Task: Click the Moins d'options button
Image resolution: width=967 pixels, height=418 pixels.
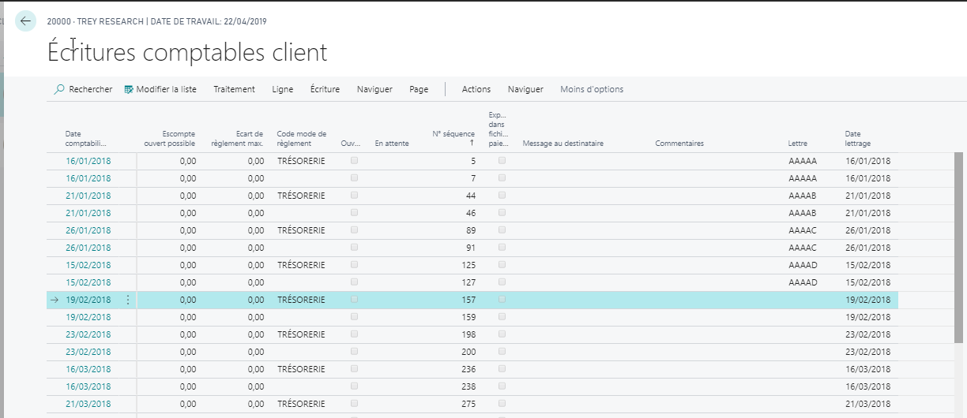Action: [x=592, y=89]
